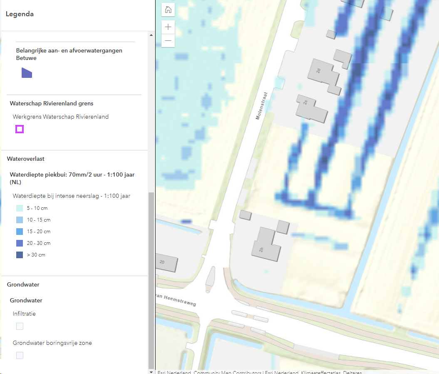Click the map Home extent button
This screenshot has width=439, height=374.
[x=168, y=10]
